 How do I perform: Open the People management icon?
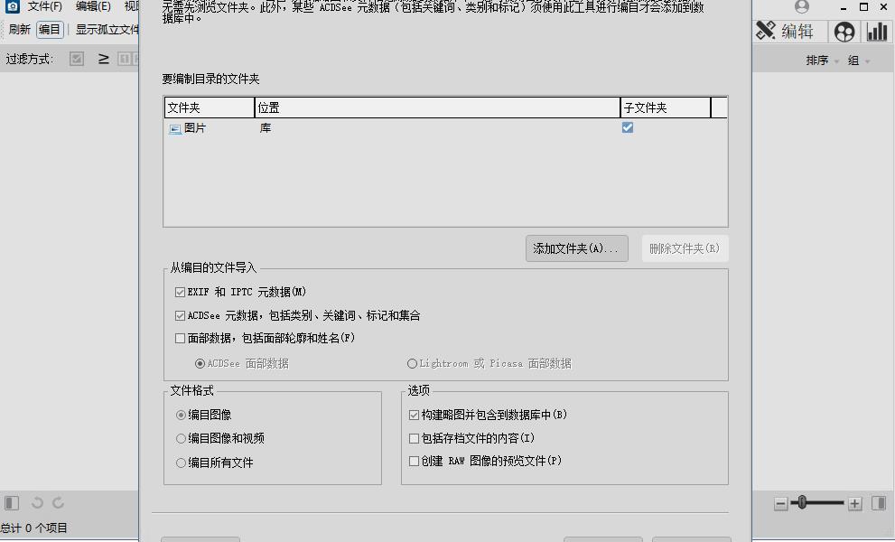tap(844, 31)
